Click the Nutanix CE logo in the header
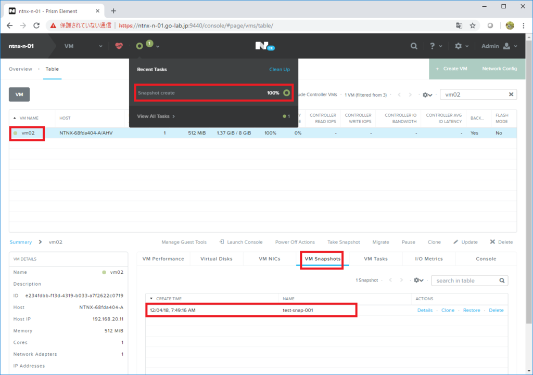The height and width of the screenshot is (375, 533). click(264, 46)
